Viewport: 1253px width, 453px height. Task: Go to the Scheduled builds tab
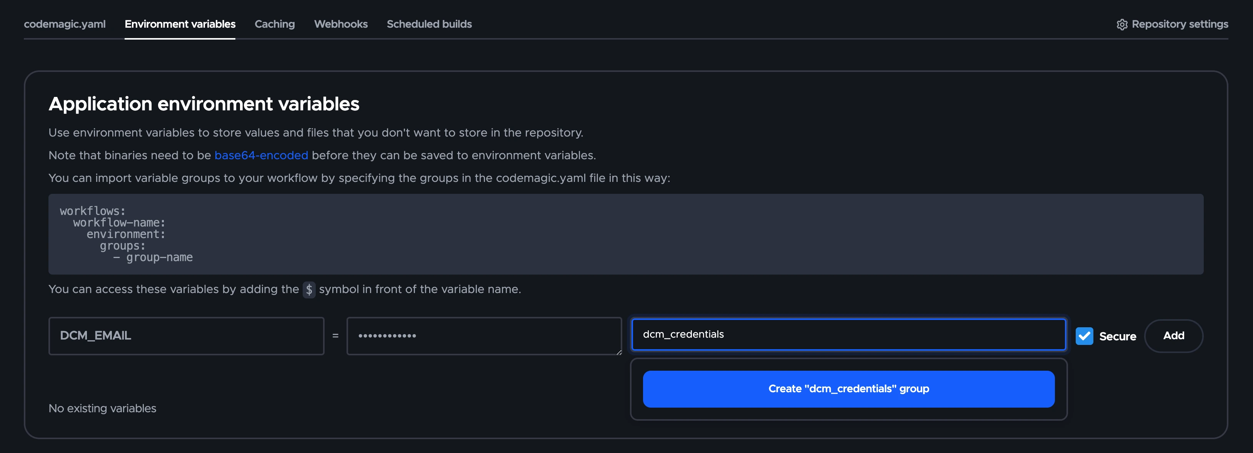[x=429, y=24]
